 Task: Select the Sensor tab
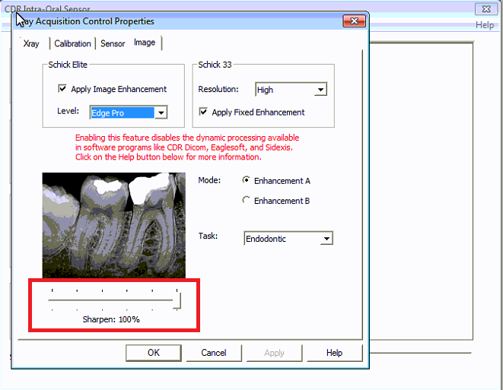113,44
